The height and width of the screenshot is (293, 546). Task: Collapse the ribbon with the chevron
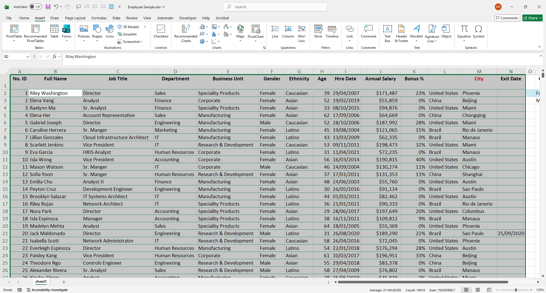[x=539, y=47]
